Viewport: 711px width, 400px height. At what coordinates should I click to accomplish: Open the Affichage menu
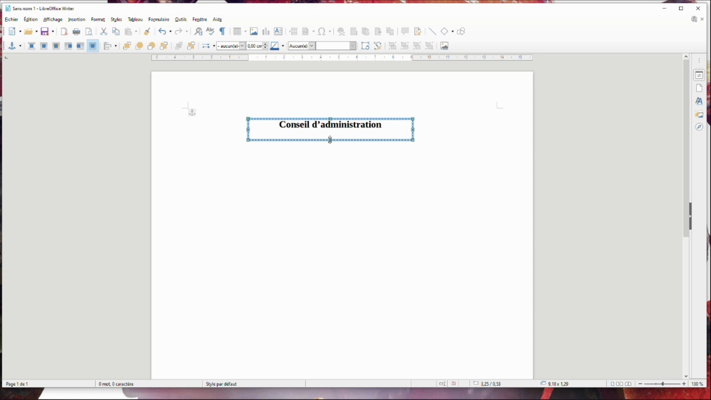53,19
